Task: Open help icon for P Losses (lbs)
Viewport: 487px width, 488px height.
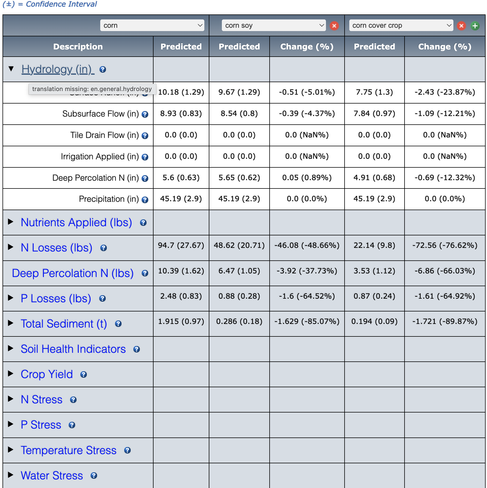Action: pyautogui.click(x=102, y=298)
